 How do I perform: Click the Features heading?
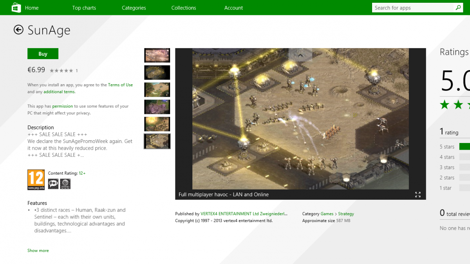click(37, 203)
